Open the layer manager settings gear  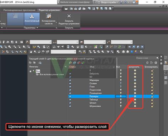pos(156,63)
